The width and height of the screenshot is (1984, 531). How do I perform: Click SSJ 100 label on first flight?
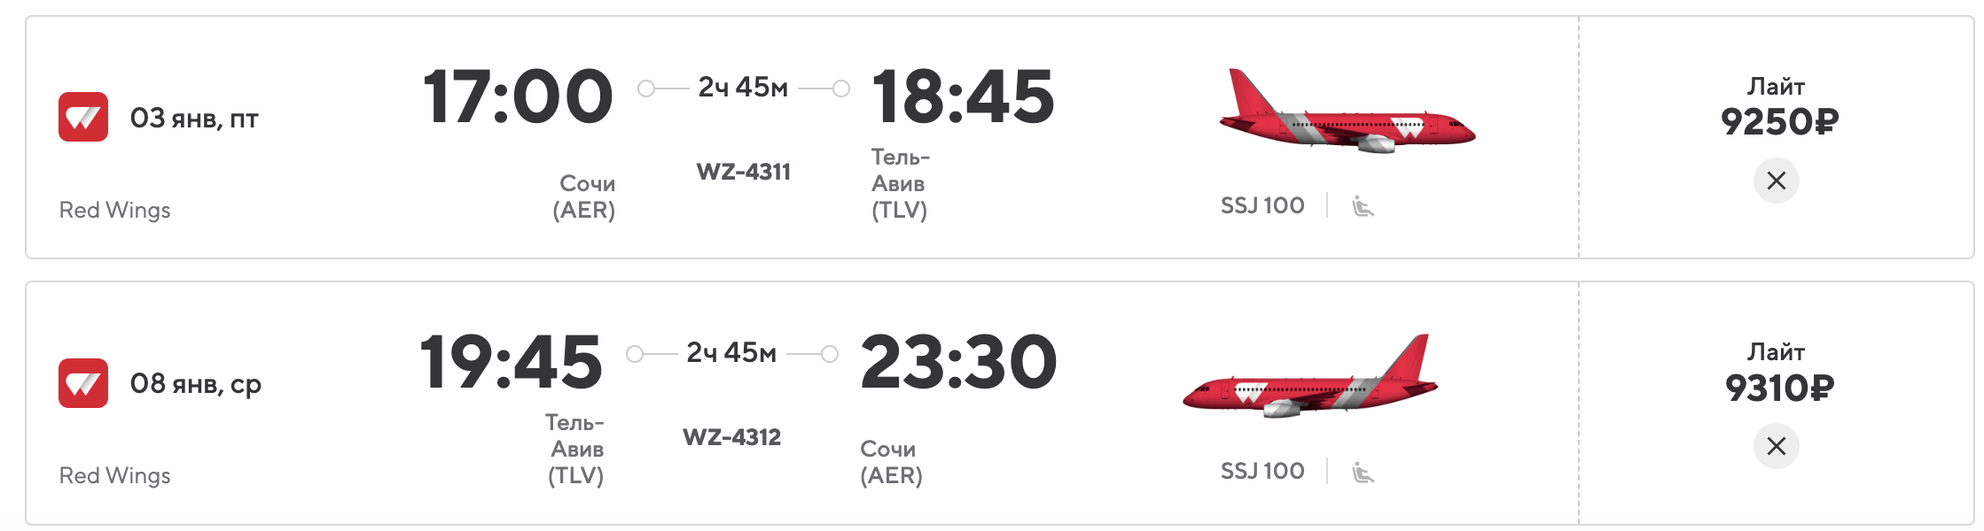click(x=1262, y=205)
